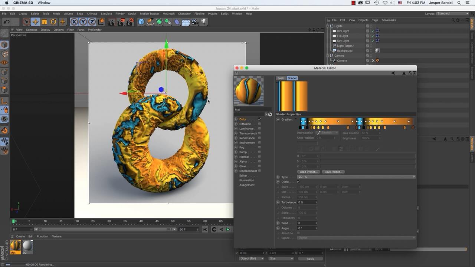Click the Cube primitive icon
The image size is (475, 267).
click(x=142, y=22)
